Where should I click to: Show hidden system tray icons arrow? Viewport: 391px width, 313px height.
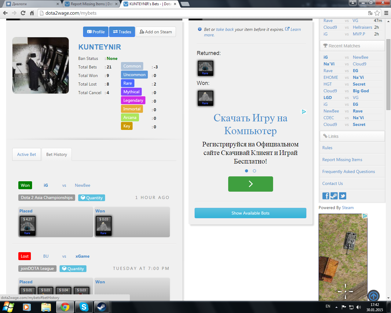pyautogui.click(x=336, y=307)
